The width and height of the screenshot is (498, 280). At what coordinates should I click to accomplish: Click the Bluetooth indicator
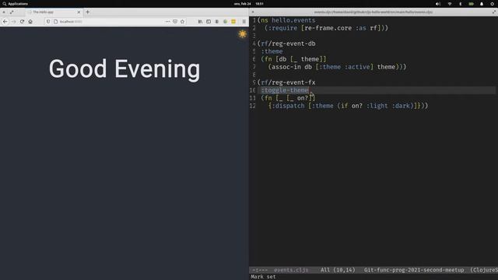coord(460,4)
